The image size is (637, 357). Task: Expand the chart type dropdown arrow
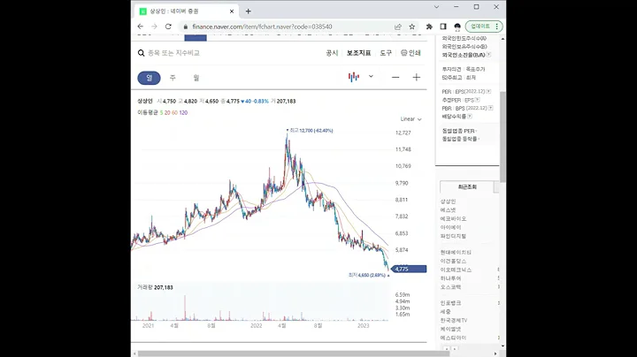tap(371, 76)
